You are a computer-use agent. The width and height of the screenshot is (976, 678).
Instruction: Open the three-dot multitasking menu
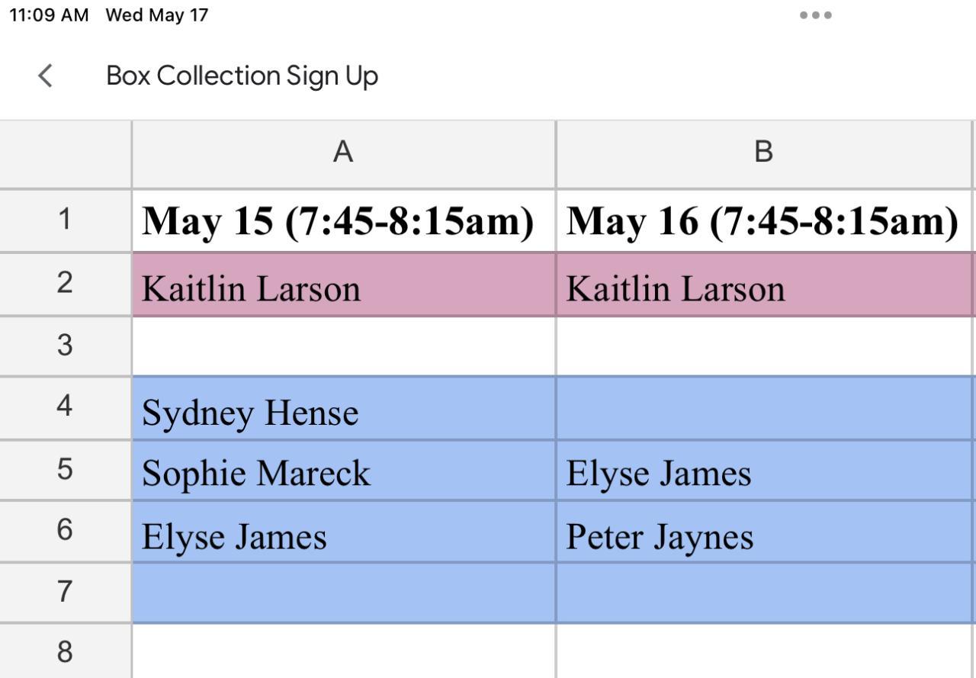(815, 15)
